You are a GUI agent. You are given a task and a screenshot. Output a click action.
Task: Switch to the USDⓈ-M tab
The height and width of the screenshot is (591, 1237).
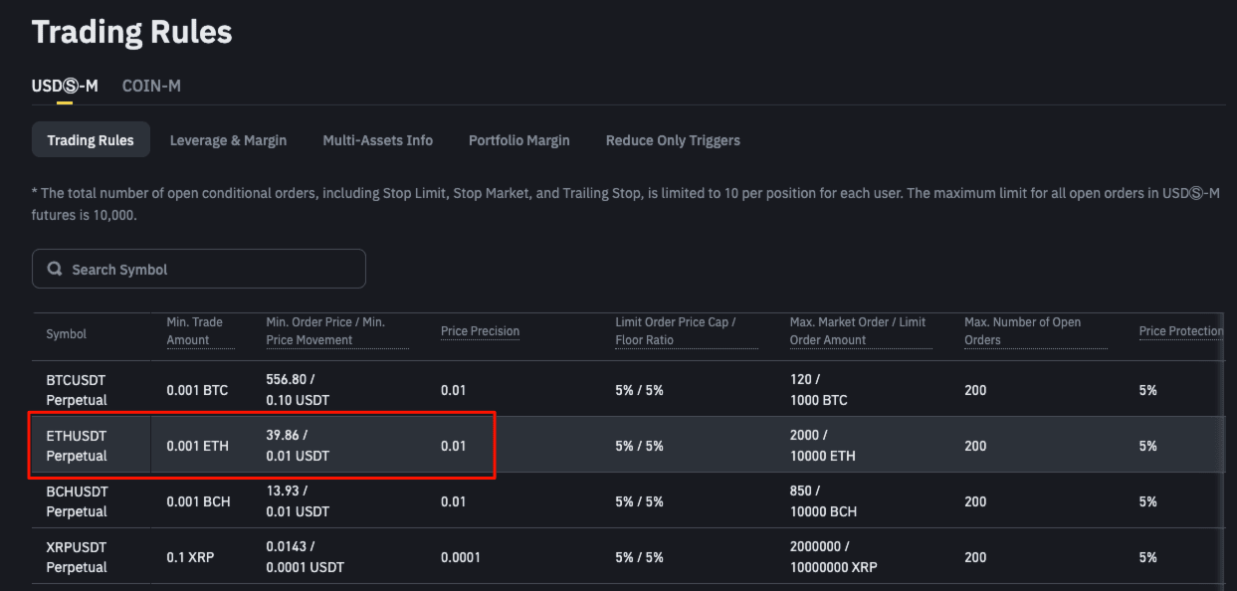coord(65,86)
